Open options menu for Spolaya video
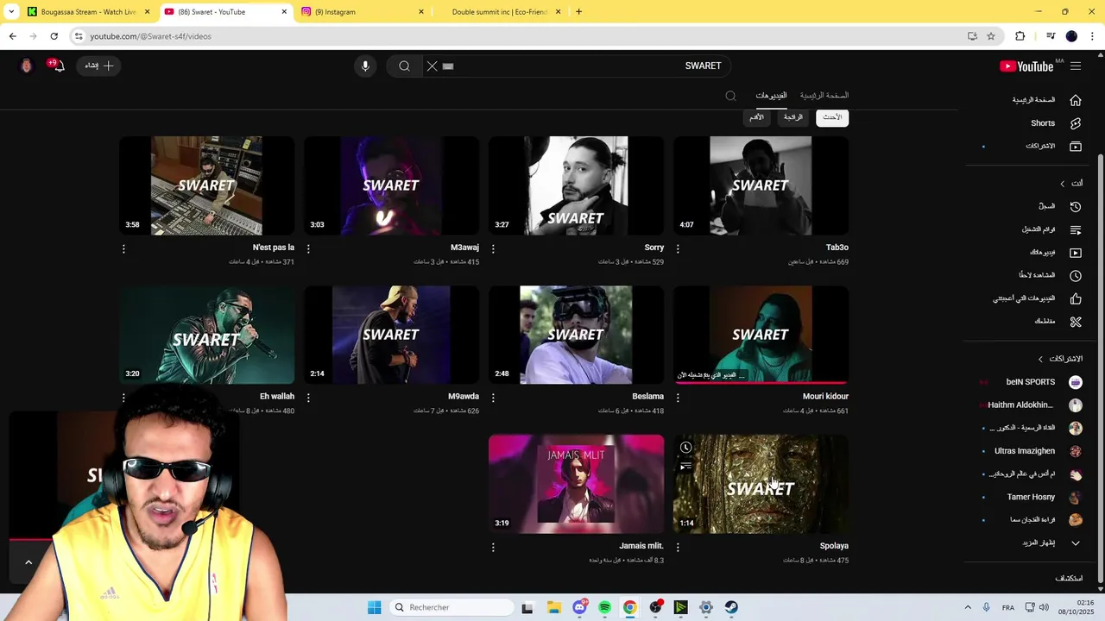The width and height of the screenshot is (1105, 621). 678,547
